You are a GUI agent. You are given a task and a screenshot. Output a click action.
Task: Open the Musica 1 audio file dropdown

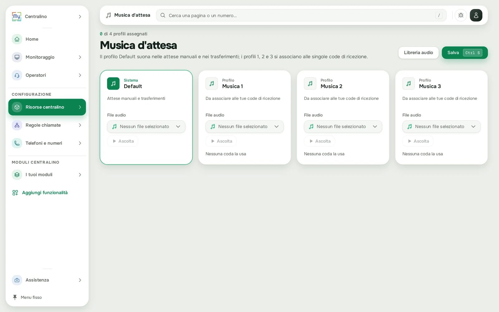[x=245, y=126]
